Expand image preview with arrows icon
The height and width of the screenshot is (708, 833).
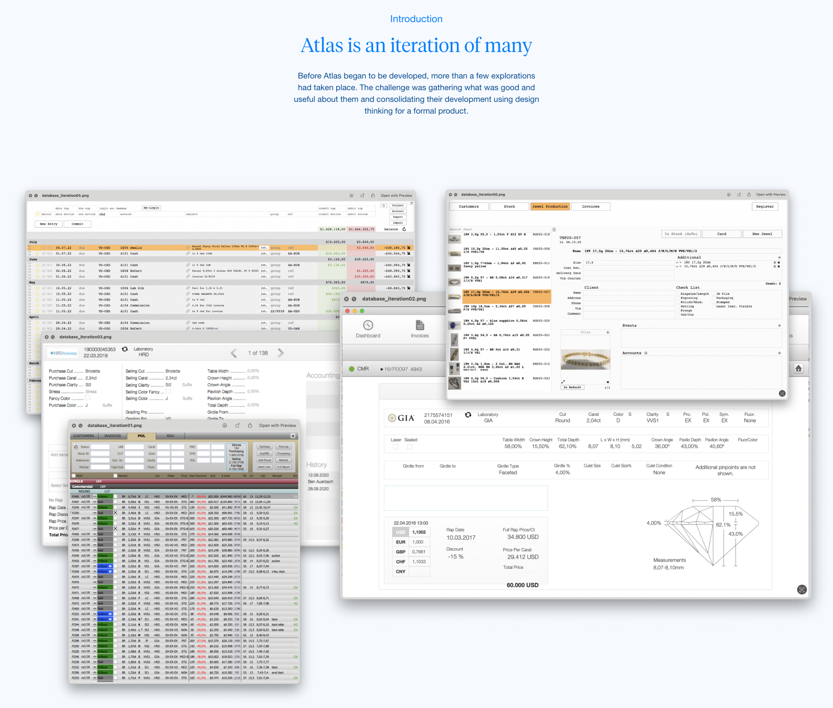(x=563, y=382)
